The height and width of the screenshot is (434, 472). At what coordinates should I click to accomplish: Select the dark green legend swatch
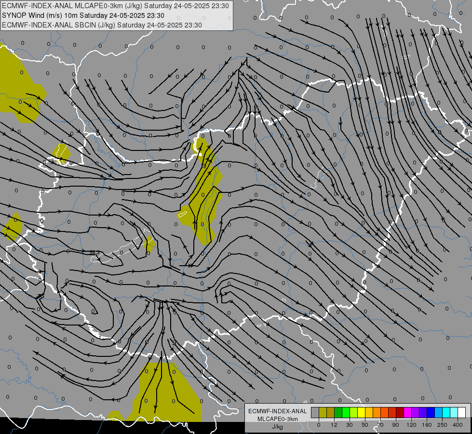(x=338, y=413)
